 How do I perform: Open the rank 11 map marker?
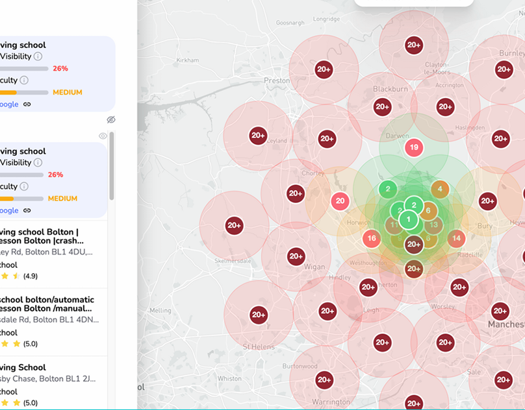(x=394, y=224)
